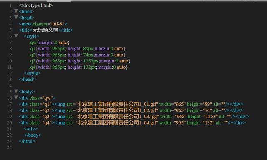This screenshot has height=160, width=267.
Task: Collapse the style block fold arrow
Action: tap(16, 36)
